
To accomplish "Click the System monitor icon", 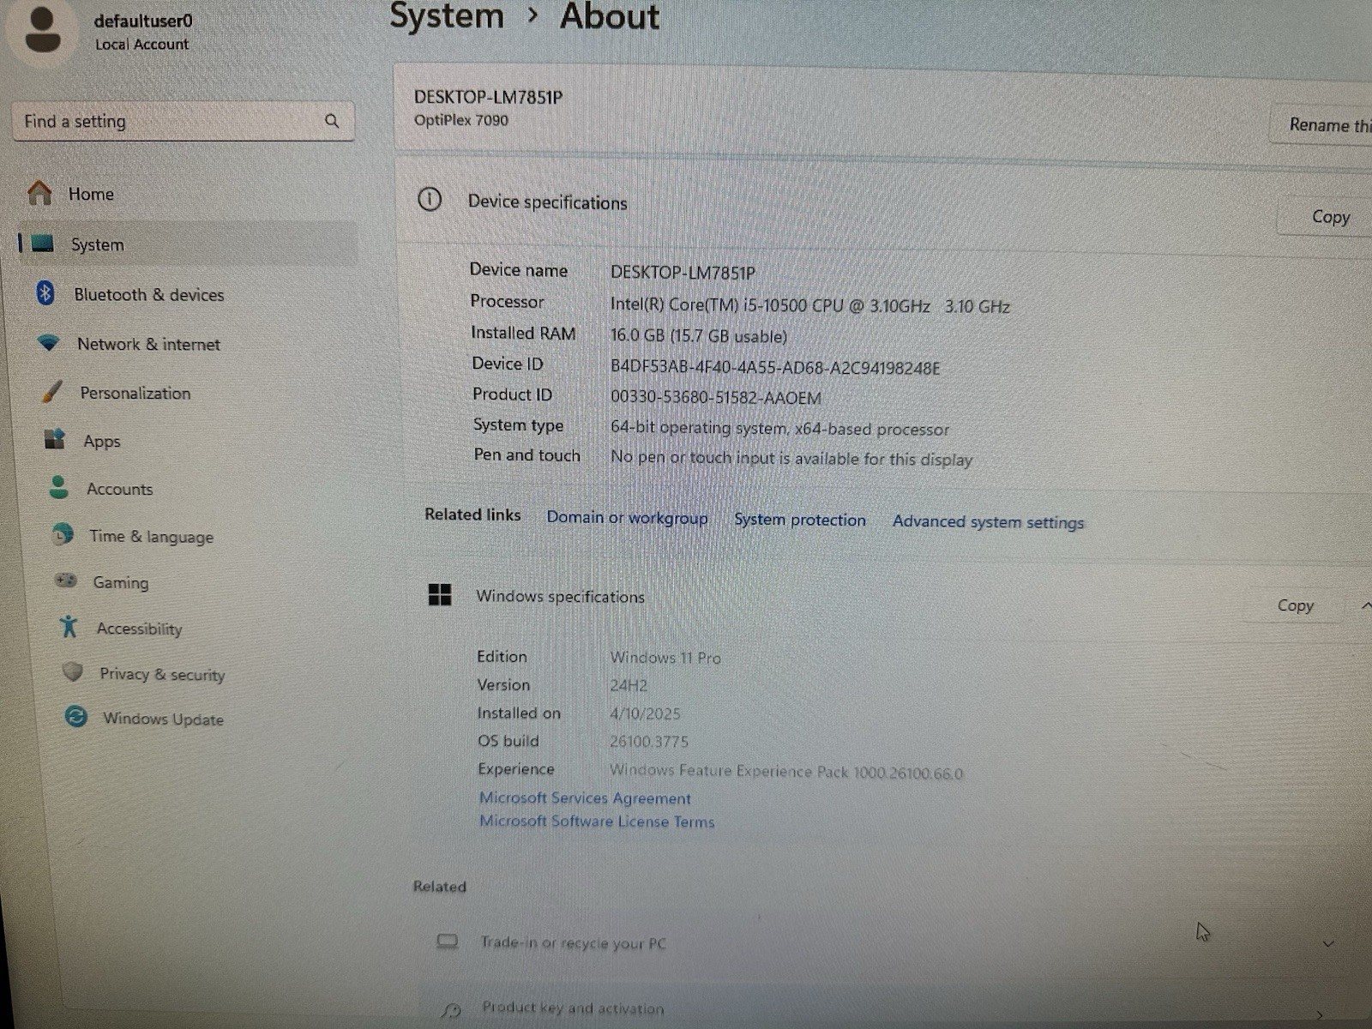I will point(43,244).
